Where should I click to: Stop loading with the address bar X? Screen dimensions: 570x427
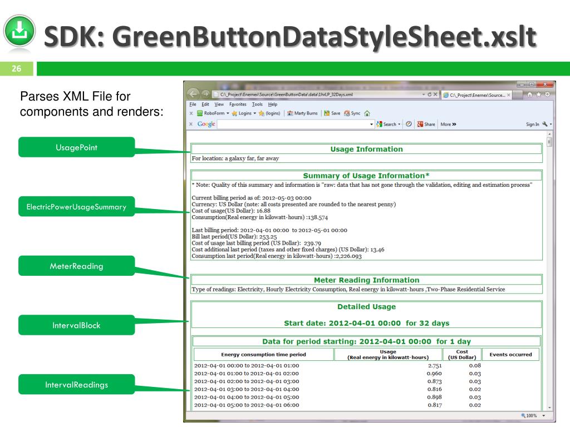pyautogui.click(x=435, y=95)
